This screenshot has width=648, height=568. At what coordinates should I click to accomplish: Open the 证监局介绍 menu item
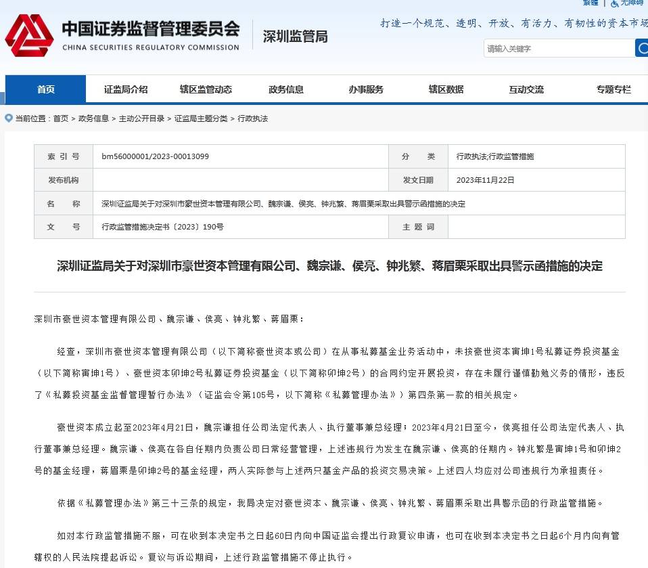click(126, 89)
